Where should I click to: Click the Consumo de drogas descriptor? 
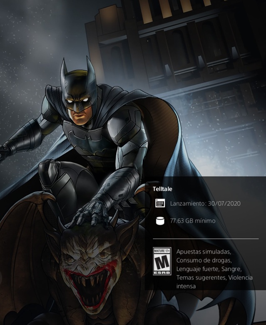pos(204,260)
